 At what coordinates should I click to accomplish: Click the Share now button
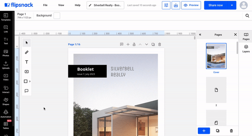pyautogui.click(x=216, y=5)
